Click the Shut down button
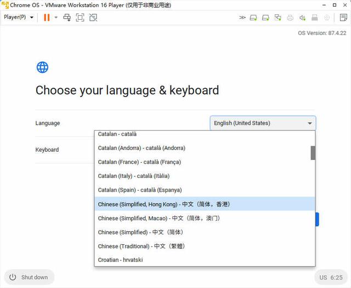 click(x=29, y=277)
